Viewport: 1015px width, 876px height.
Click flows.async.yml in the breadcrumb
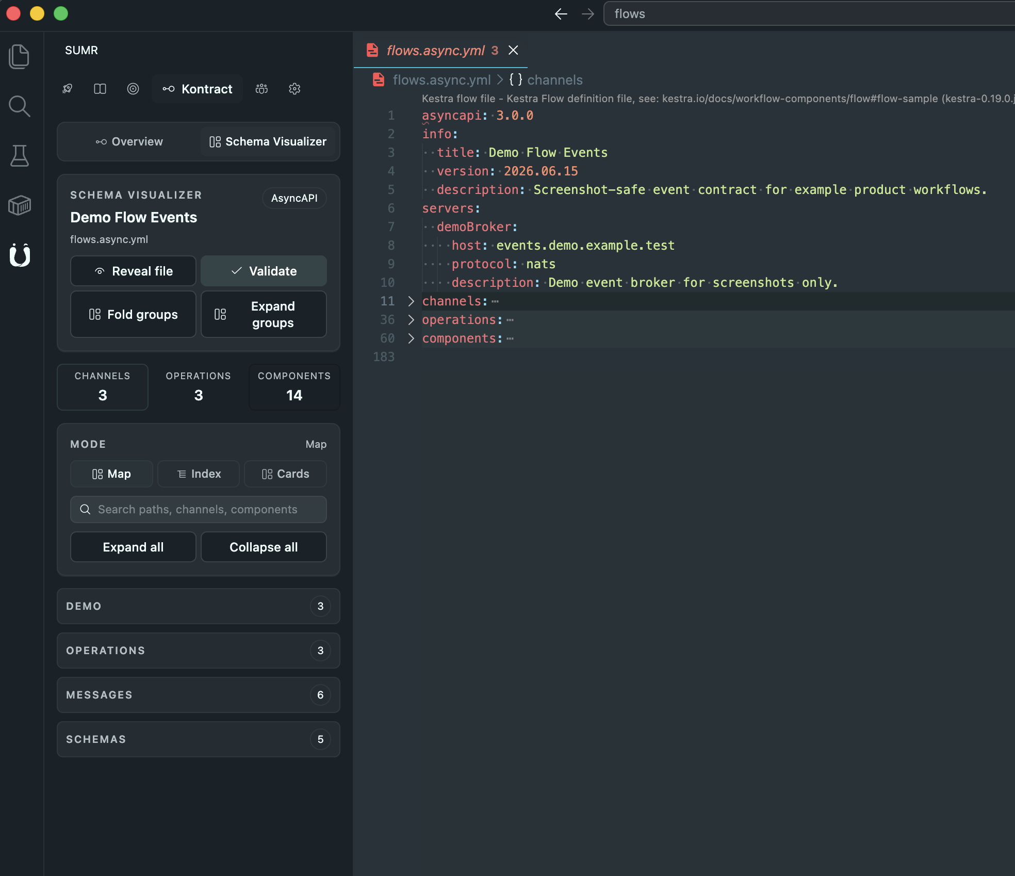pos(441,80)
